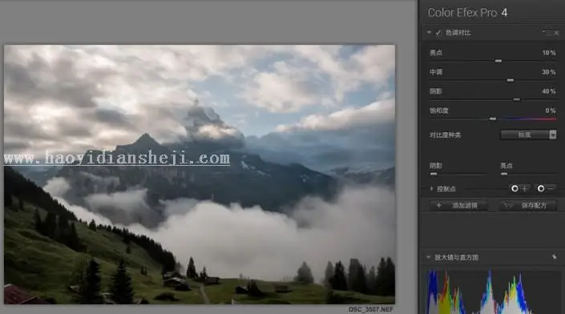Toggle the 色调对比 filter checkmark
Screen dimensions: 565x314
pyautogui.click(x=438, y=33)
